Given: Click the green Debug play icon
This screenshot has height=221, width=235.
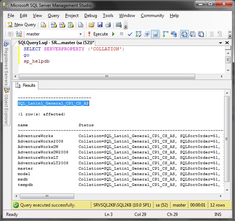Looking at the screenshot, I should coord(113,34).
